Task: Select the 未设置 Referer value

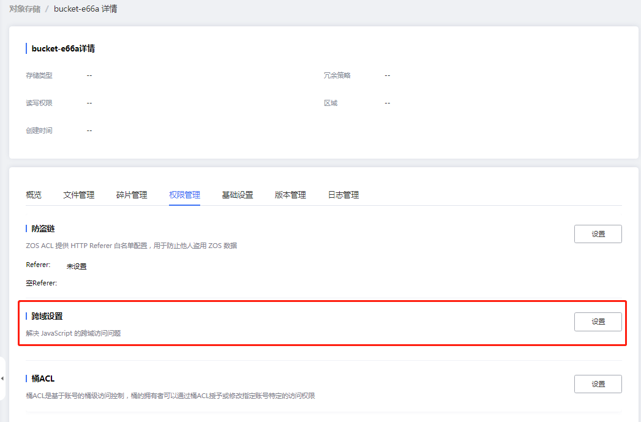Action: (x=76, y=266)
